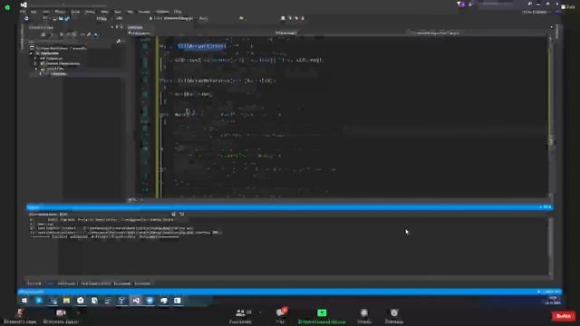The width and height of the screenshot is (580, 326).
Task: Open the Windows Start menu
Action: tap(24, 301)
